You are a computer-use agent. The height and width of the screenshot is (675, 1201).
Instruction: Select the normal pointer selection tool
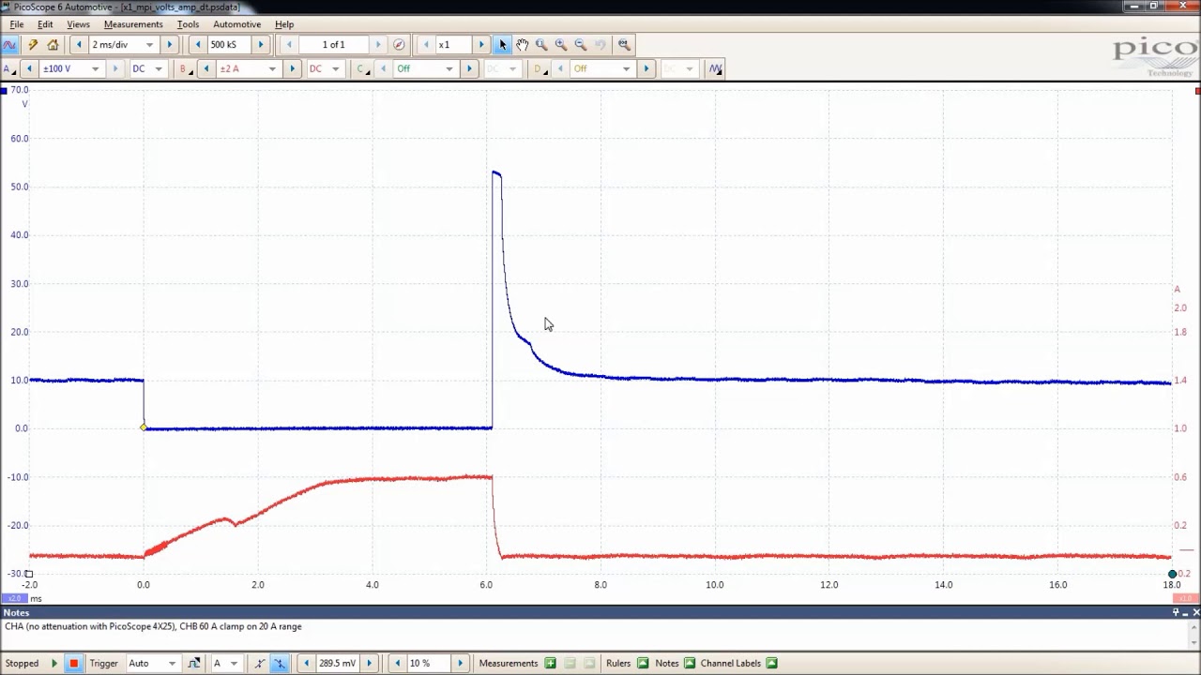(503, 45)
